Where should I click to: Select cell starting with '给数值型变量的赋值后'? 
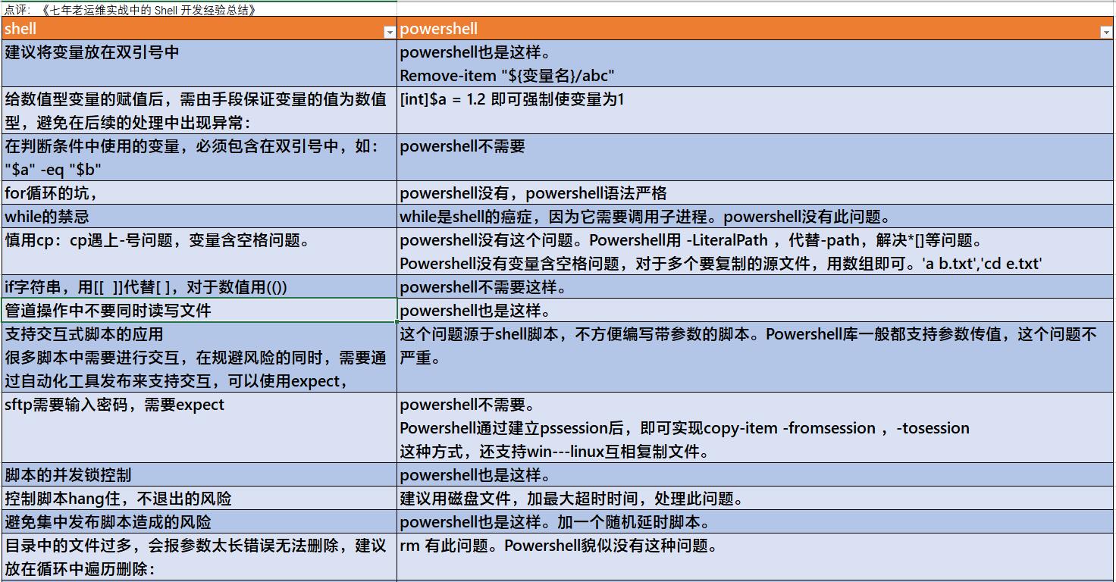pos(199,111)
